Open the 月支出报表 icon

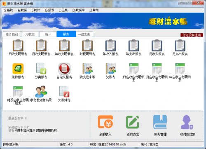(180, 45)
